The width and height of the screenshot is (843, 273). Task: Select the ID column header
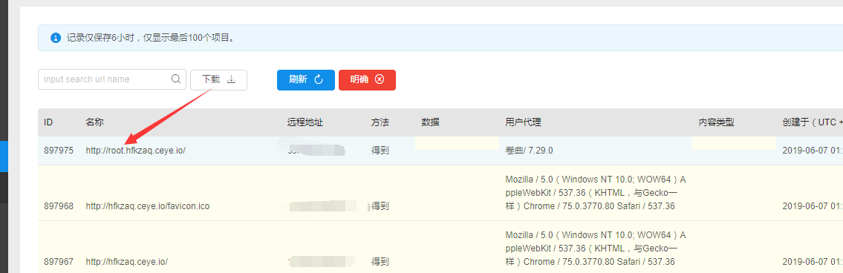pos(48,122)
